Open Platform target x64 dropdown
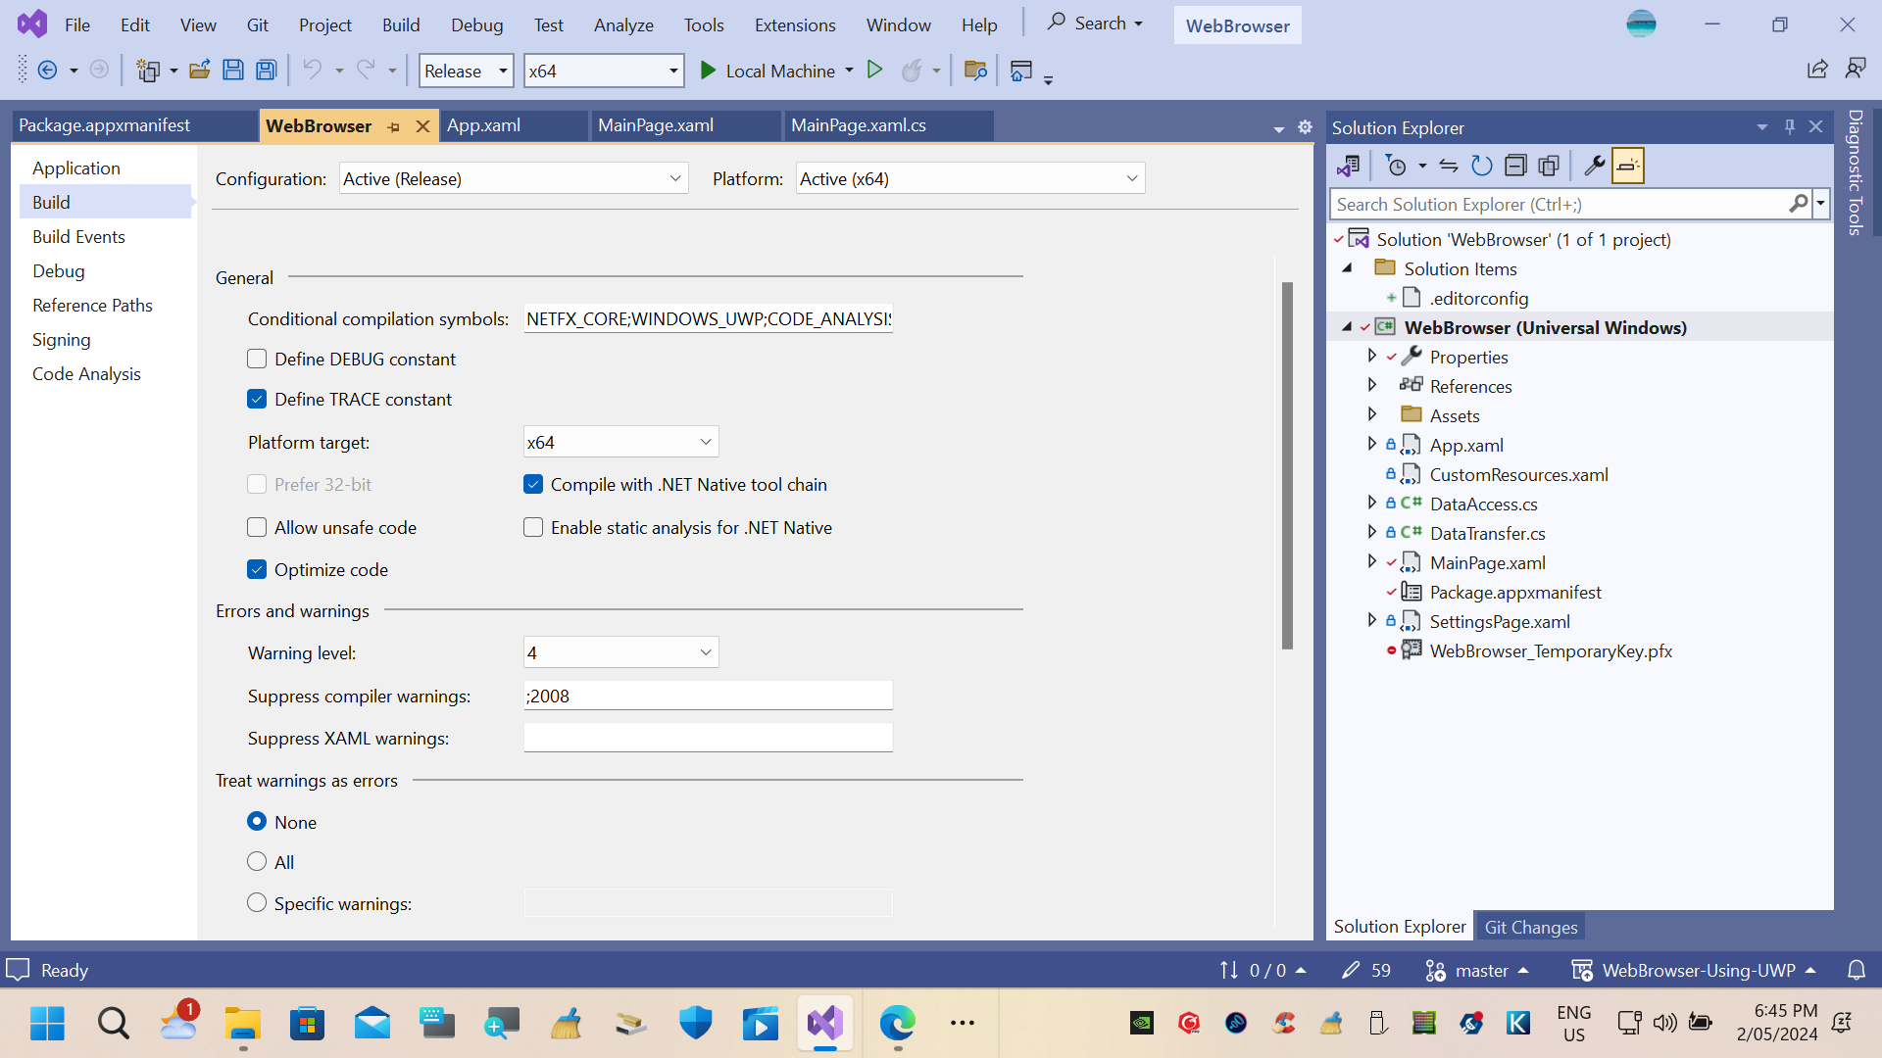 point(620,442)
